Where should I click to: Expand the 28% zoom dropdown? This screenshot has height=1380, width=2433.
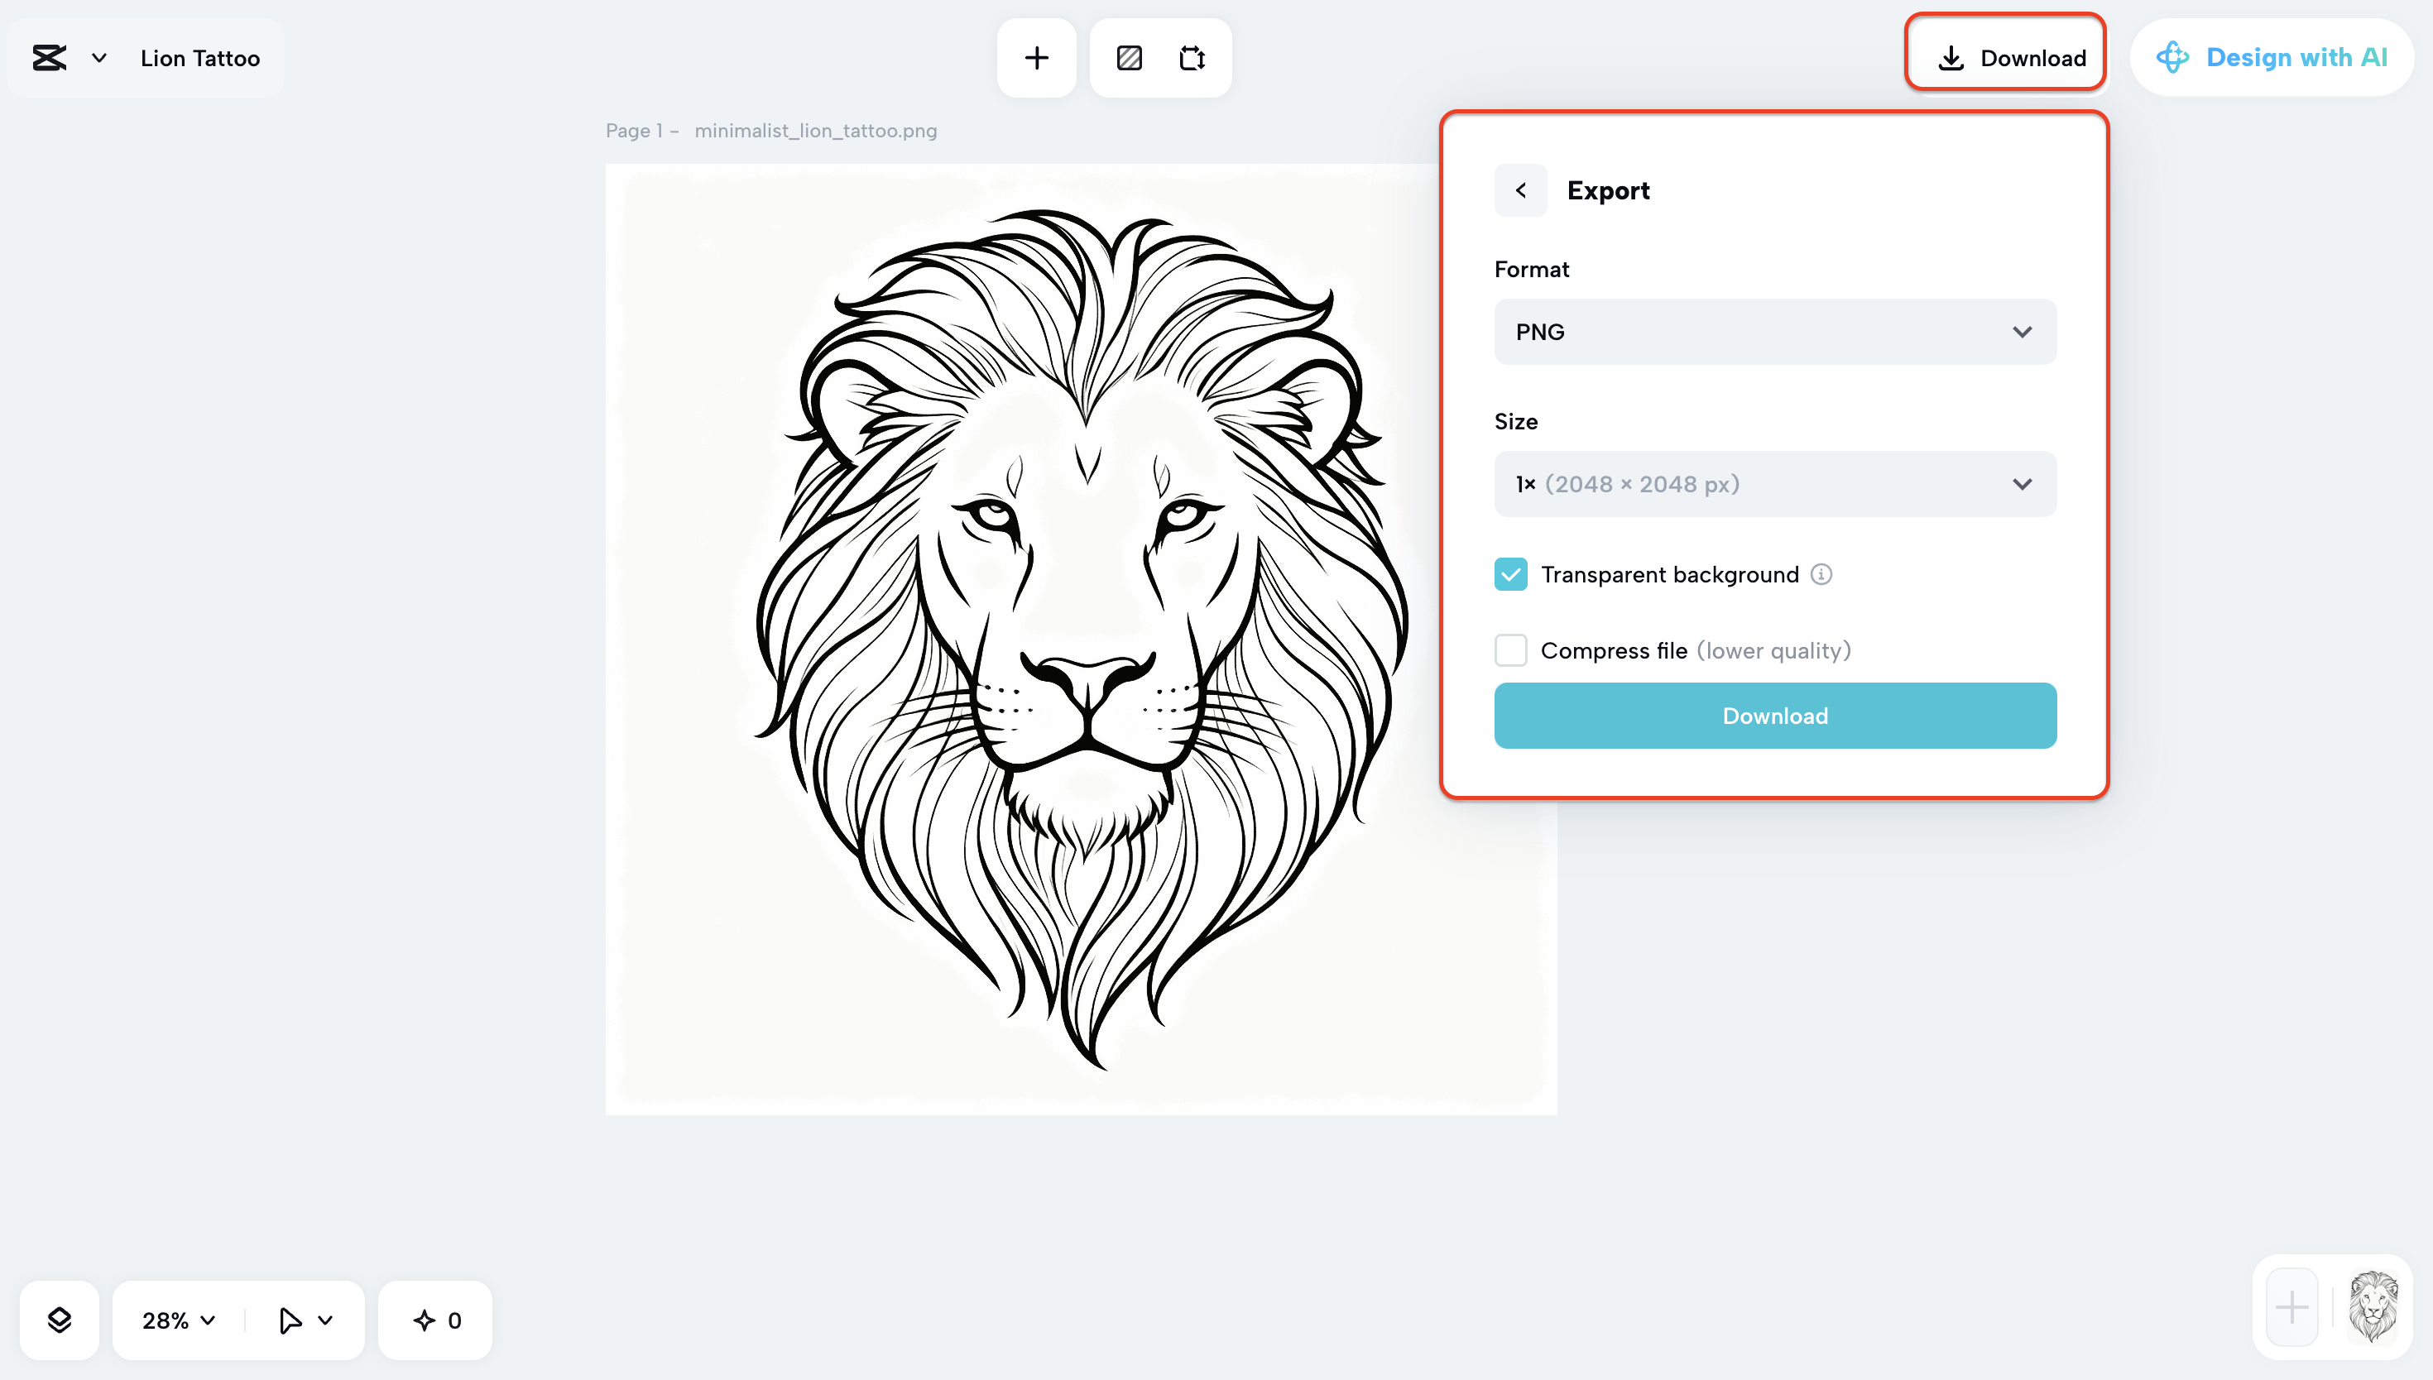[178, 1320]
